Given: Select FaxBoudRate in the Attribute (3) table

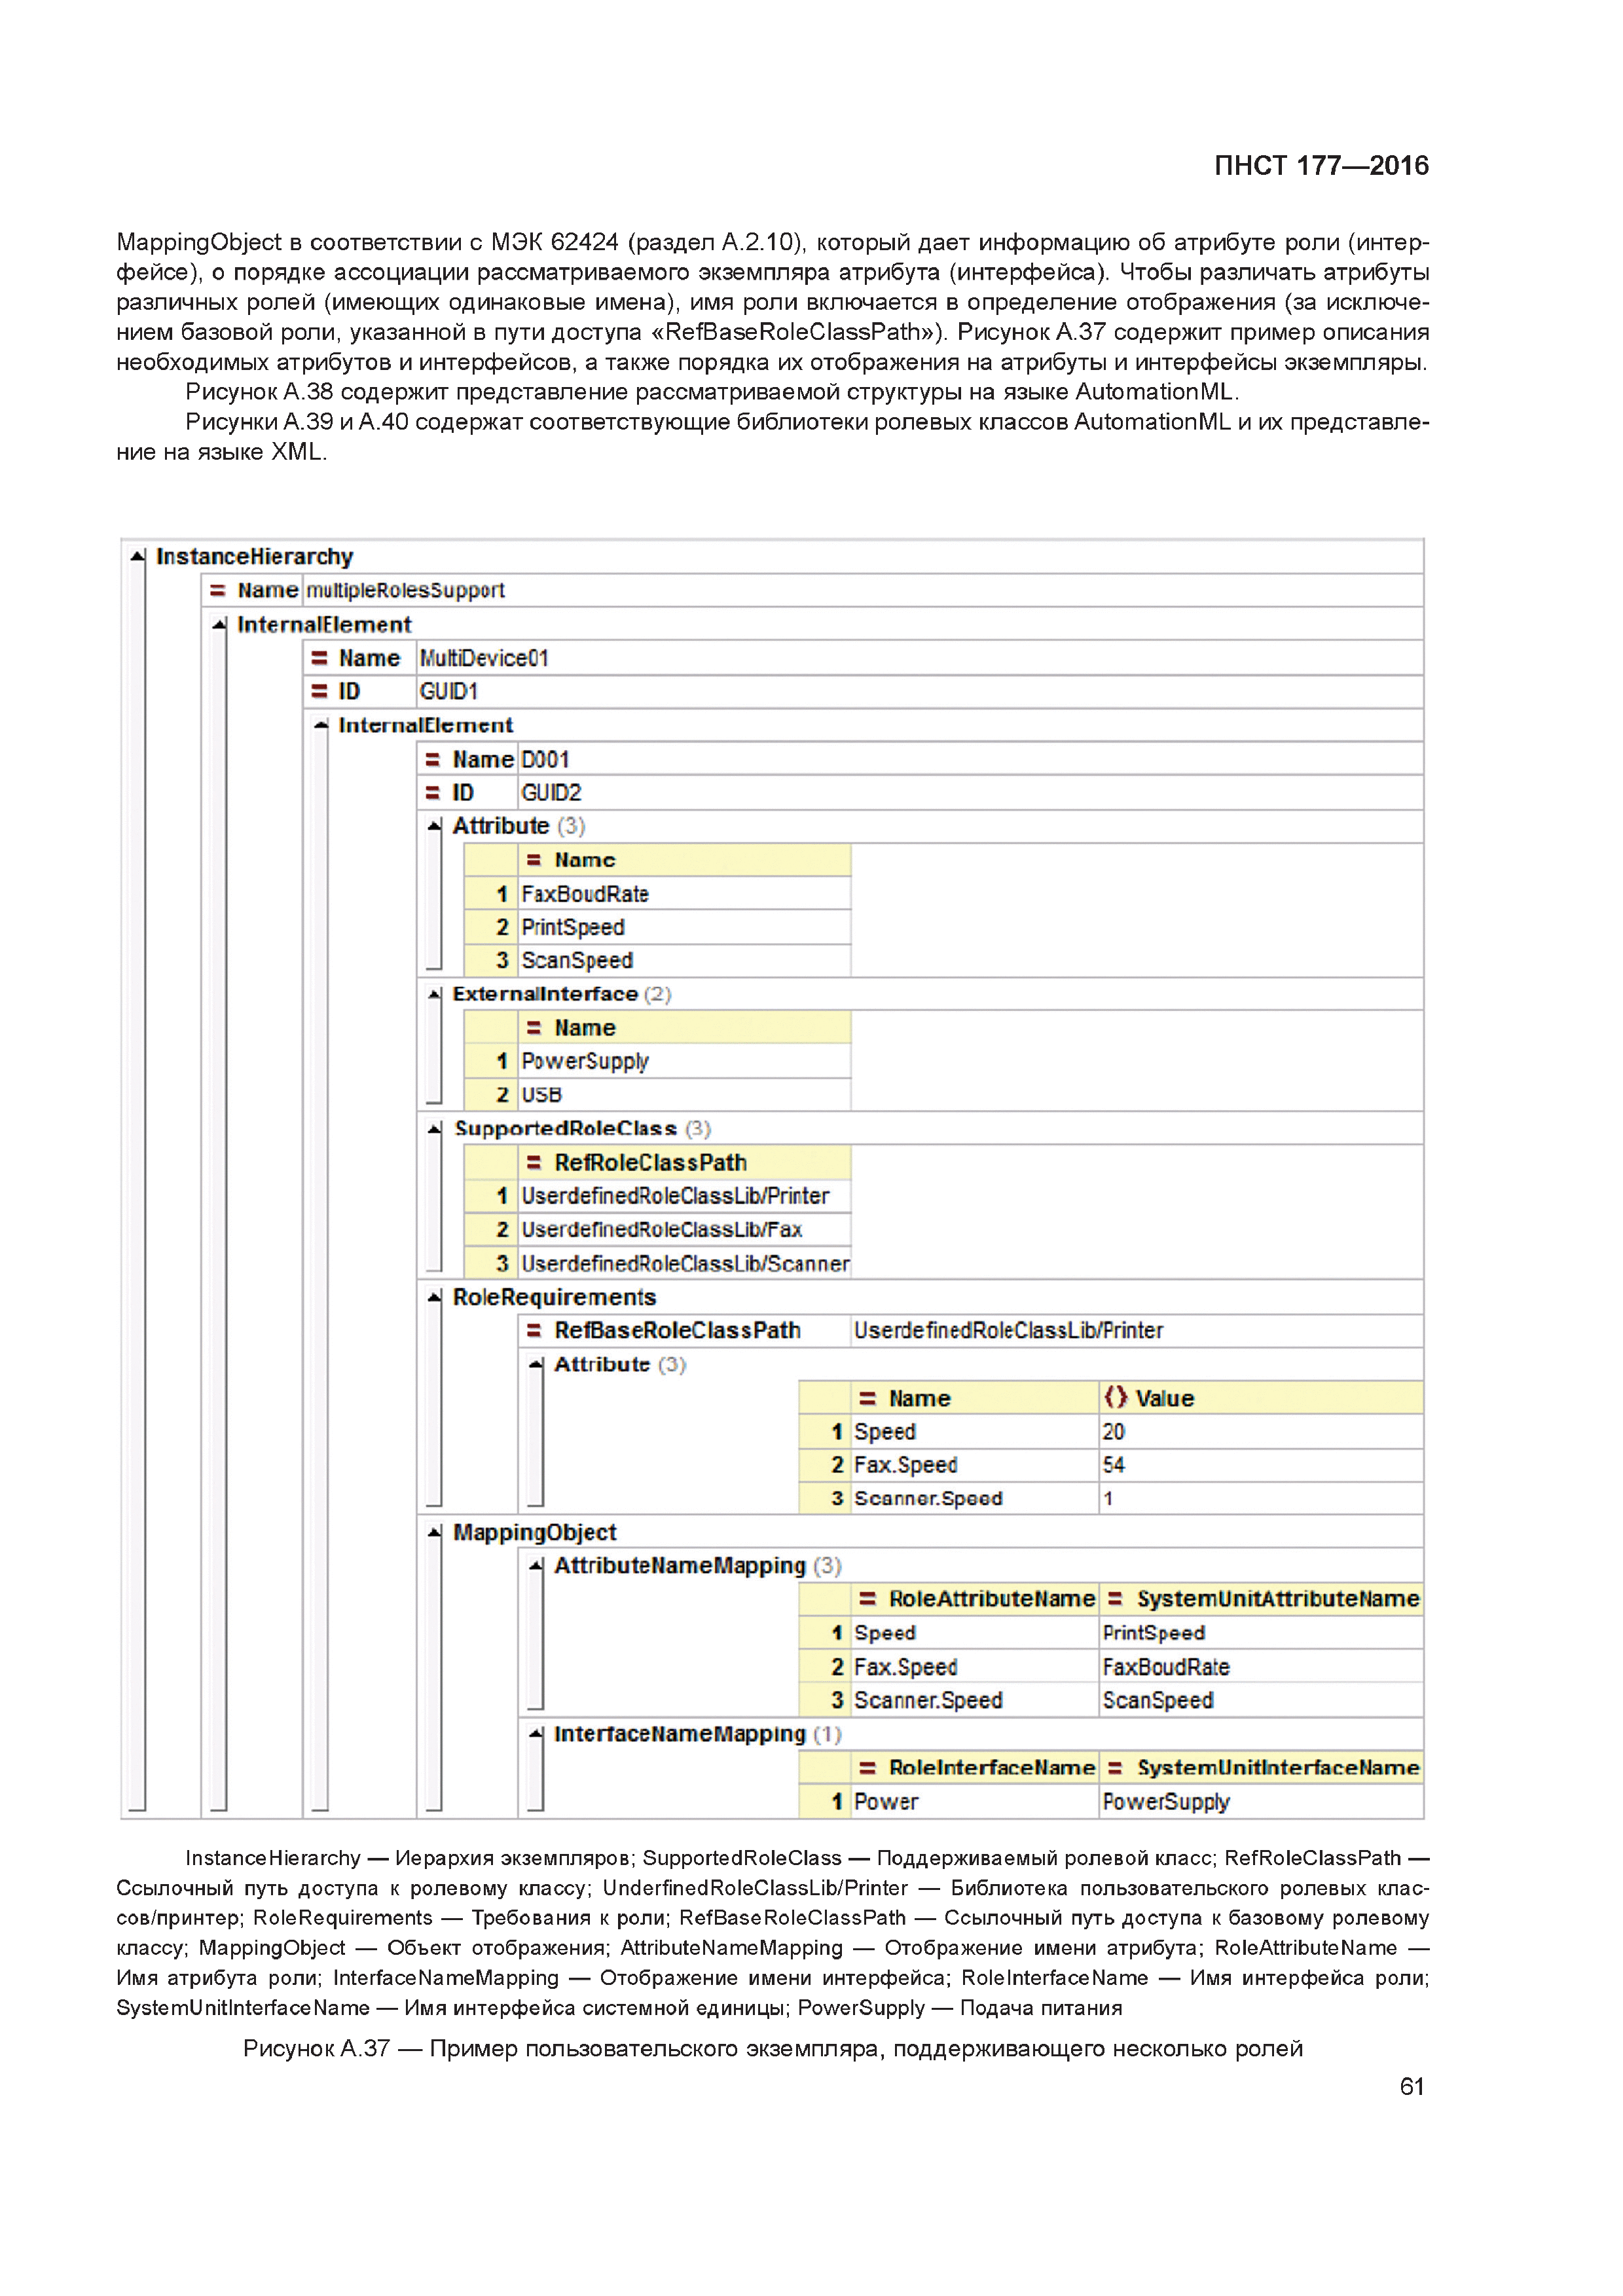Looking at the screenshot, I should click(x=685, y=894).
